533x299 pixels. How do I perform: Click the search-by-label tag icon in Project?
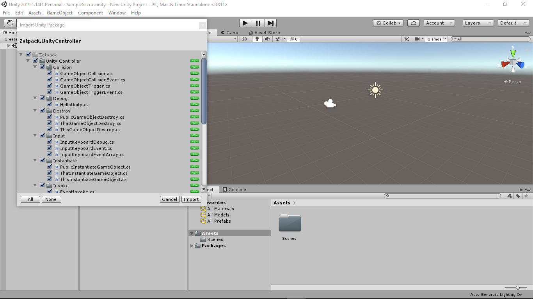(518, 196)
